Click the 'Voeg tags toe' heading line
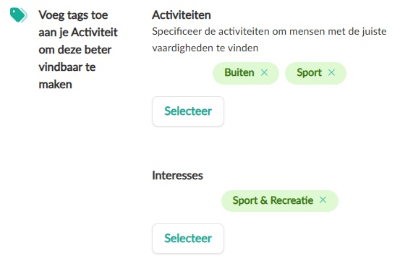Screen dimensions: 413x261 [73, 15]
